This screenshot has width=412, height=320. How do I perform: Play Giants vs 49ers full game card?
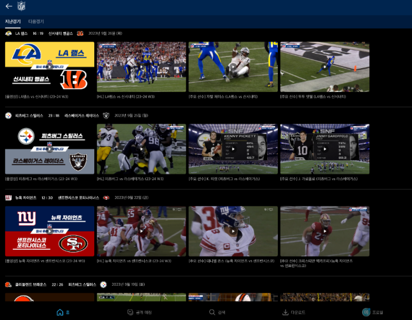(50, 231)
